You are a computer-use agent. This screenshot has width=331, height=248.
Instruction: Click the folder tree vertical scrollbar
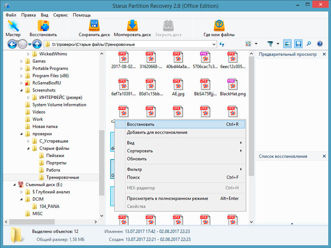[x=101, y=163]
